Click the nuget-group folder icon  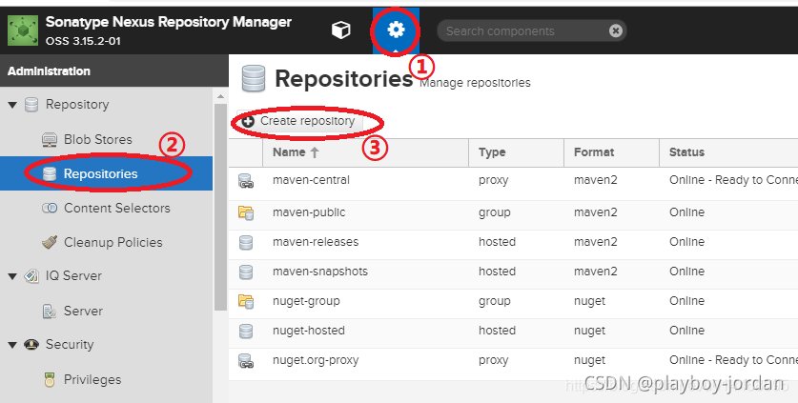(246, 301)
